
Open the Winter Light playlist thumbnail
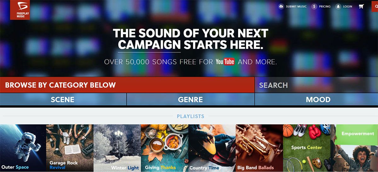(117, 148)
